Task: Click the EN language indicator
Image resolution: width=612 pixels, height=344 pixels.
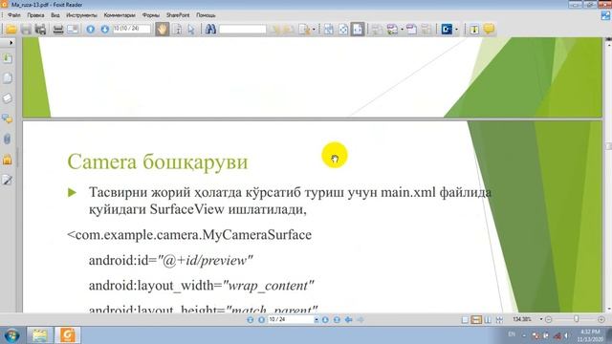Action: point(512,334)
